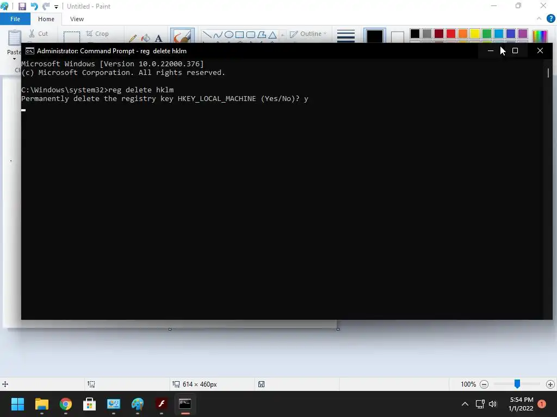Choose the dark red palette color

coord(439,34)
